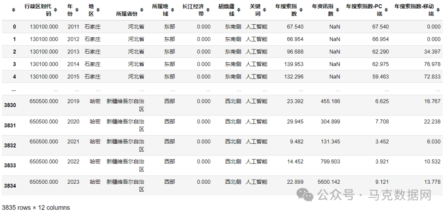This screenshot has width=446, height=213.
Task: Select row index 3831
Action: [x=10, y=125]
